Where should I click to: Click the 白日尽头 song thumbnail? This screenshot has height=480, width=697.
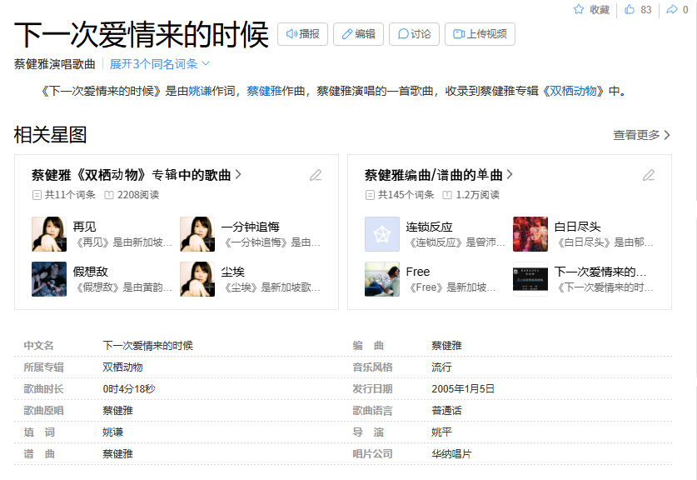pyautogui.click(x=530, y=234)
